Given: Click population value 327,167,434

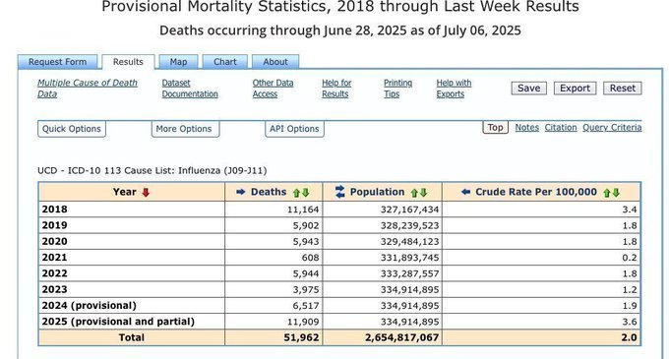Looking at the screenshot, I should tap(409, 209).
